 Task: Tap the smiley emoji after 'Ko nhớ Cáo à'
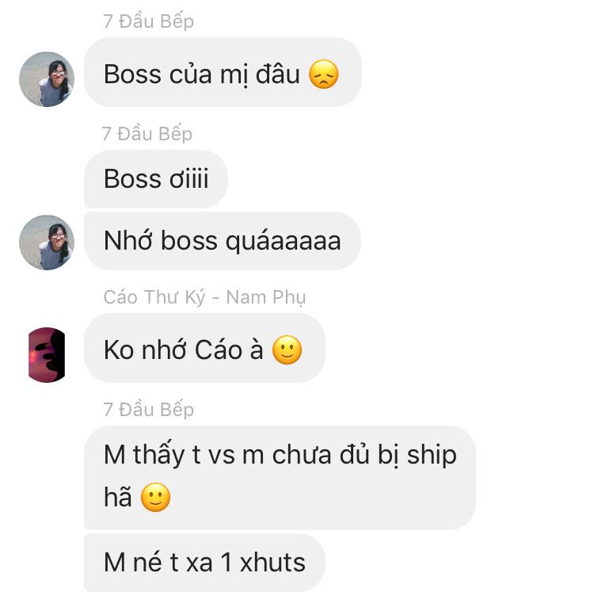click(x=287, y=349)
